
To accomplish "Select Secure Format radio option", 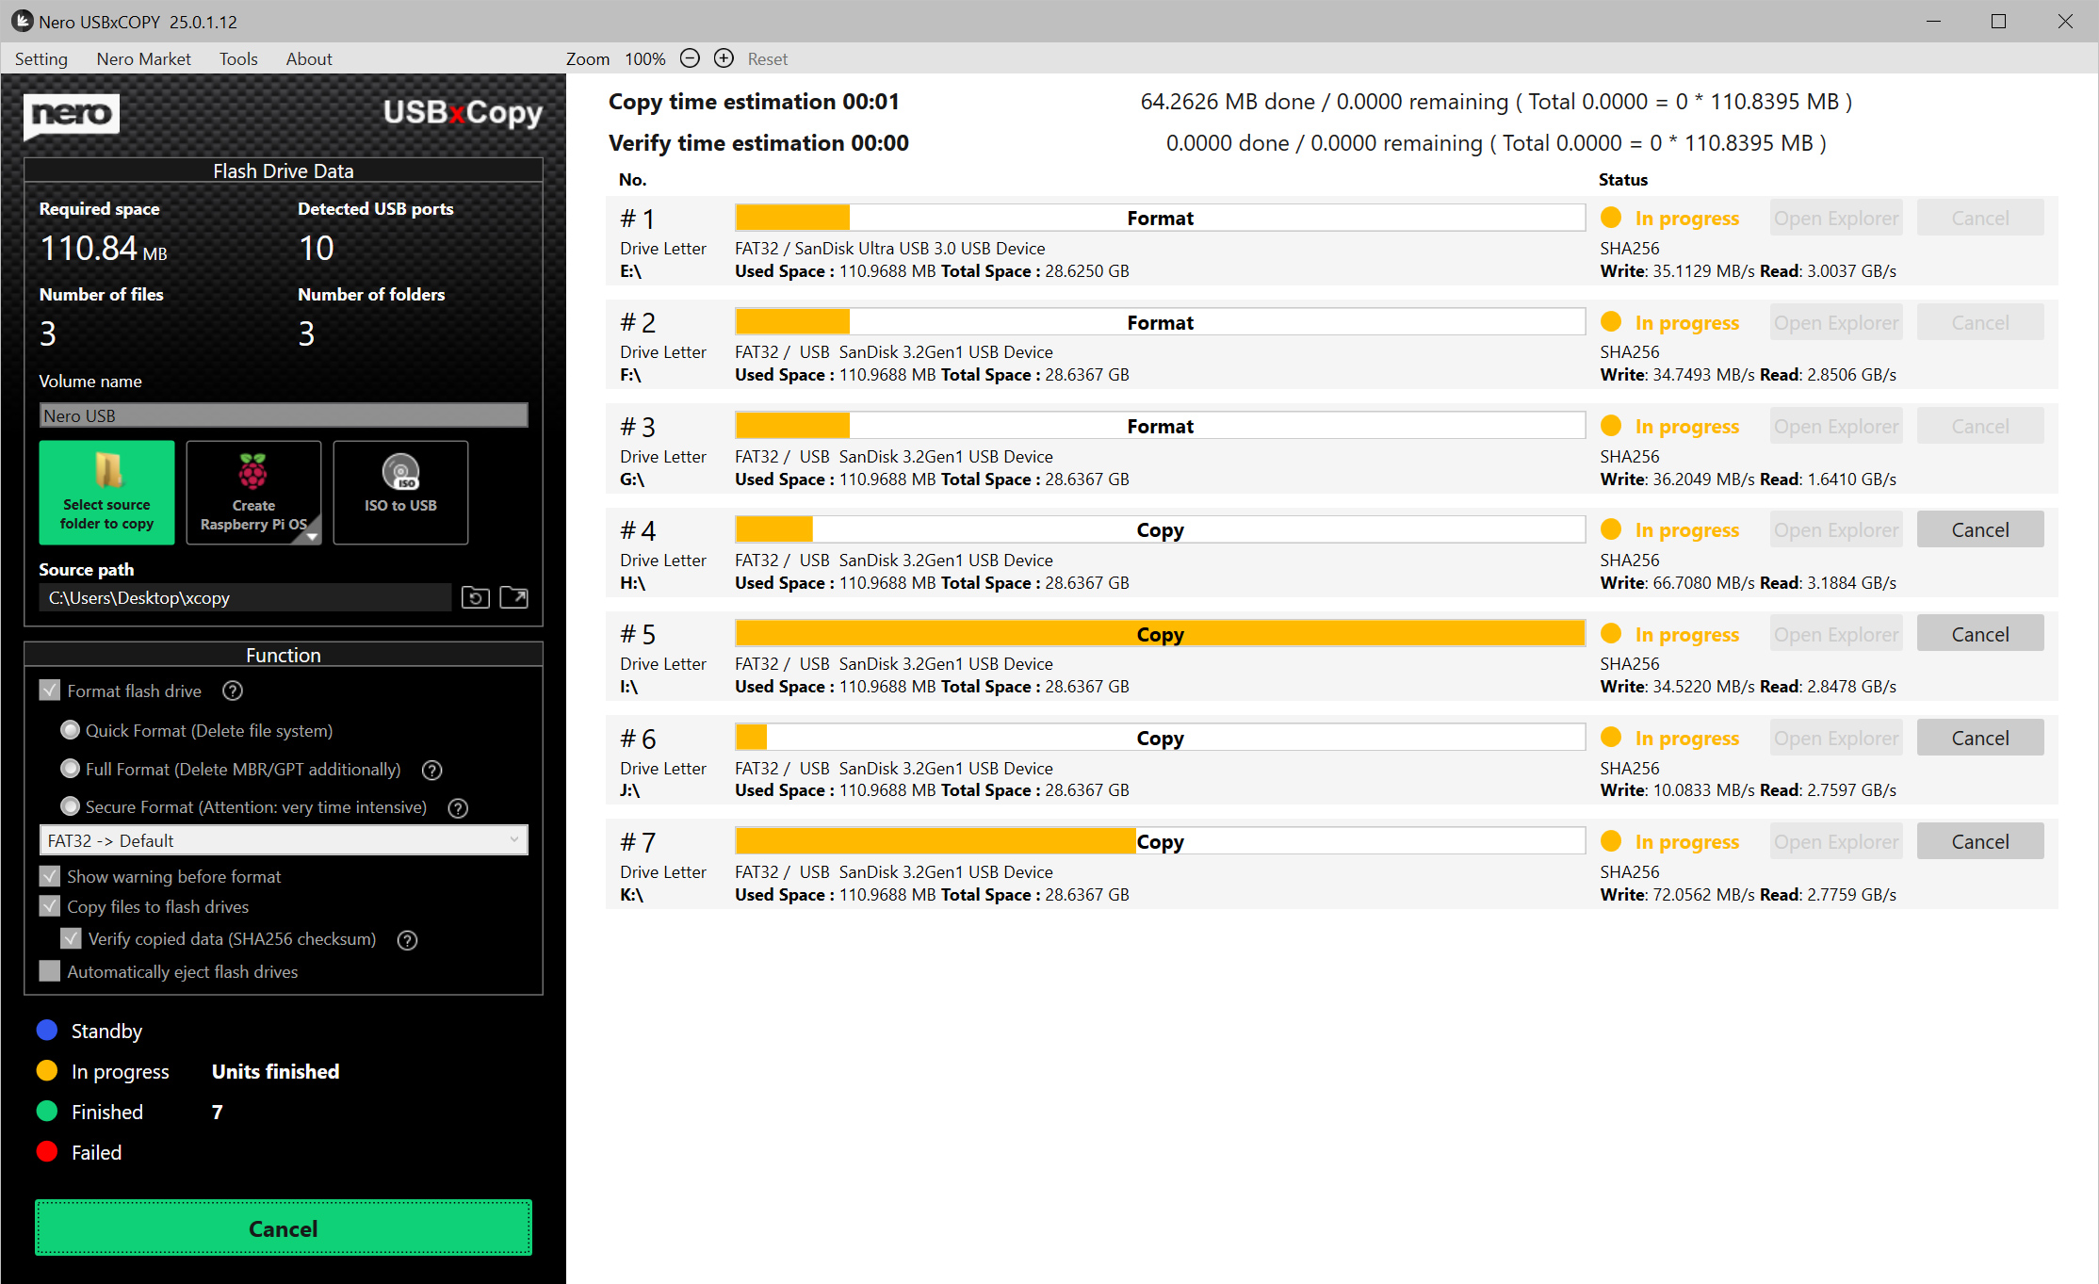I will pos(70,806).
